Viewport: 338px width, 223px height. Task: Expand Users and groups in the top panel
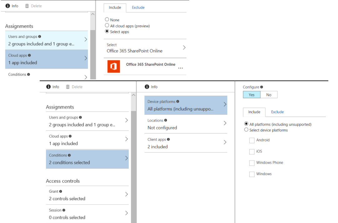point(47,40)
